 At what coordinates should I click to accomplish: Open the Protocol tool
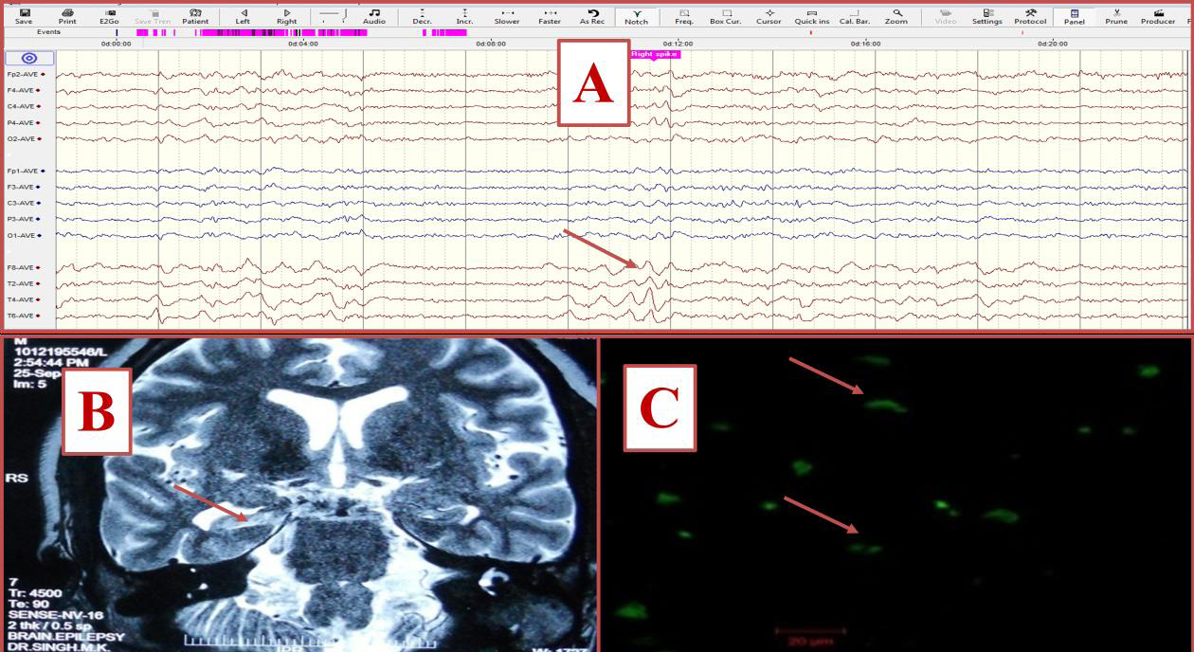(x=1030, y=16)
